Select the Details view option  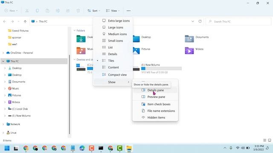113,54
